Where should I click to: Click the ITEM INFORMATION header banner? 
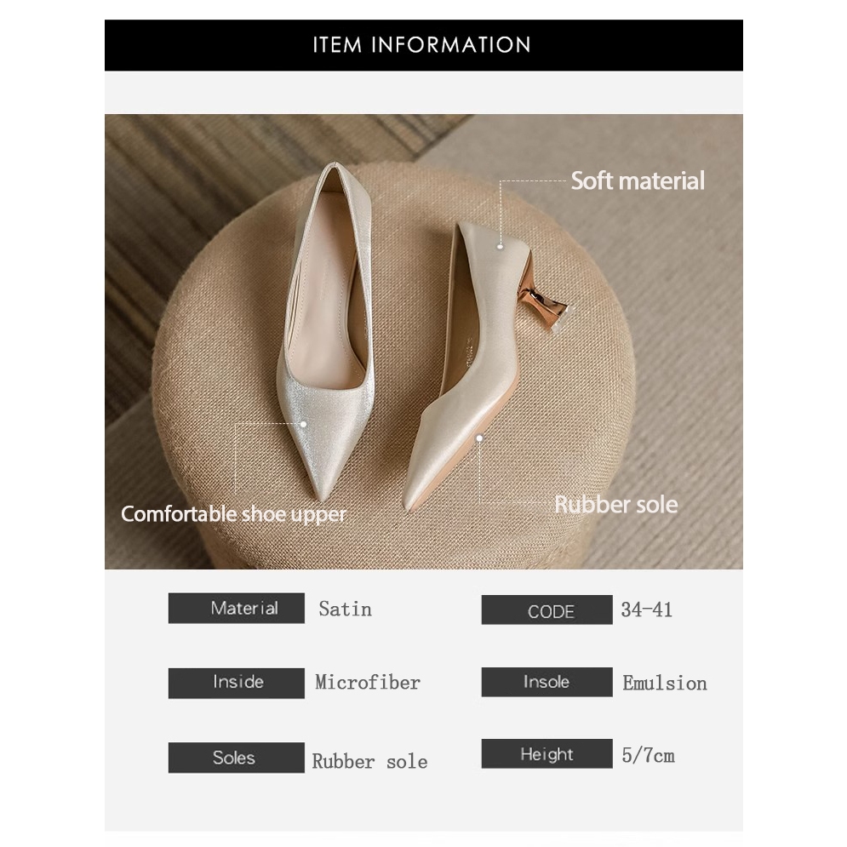coord(424,45)
